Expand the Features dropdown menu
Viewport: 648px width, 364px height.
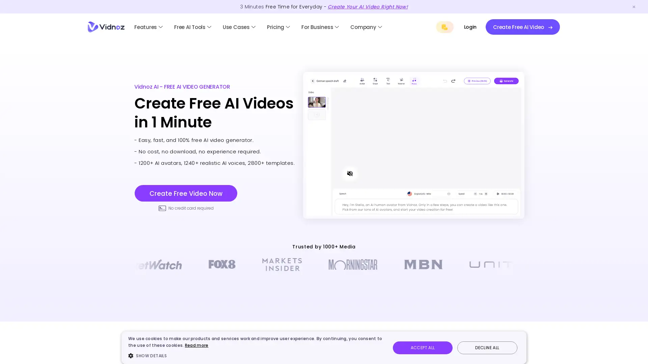tap(148, 27)
